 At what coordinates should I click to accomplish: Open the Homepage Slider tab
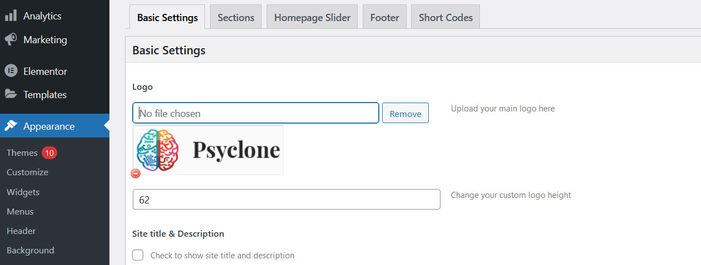point(312,17)
